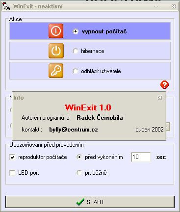Select the 'hibernace' radio button
Viewport: 180px width, 212px height.
pos(76,51)
